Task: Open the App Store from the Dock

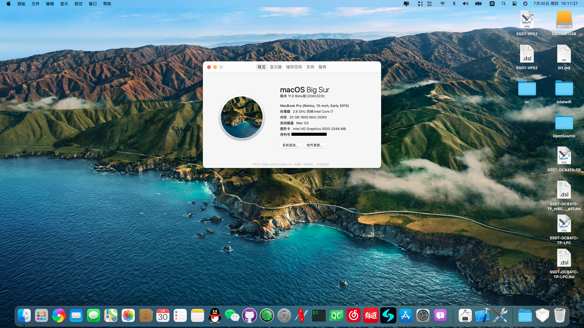Action: tap(405, 316)
